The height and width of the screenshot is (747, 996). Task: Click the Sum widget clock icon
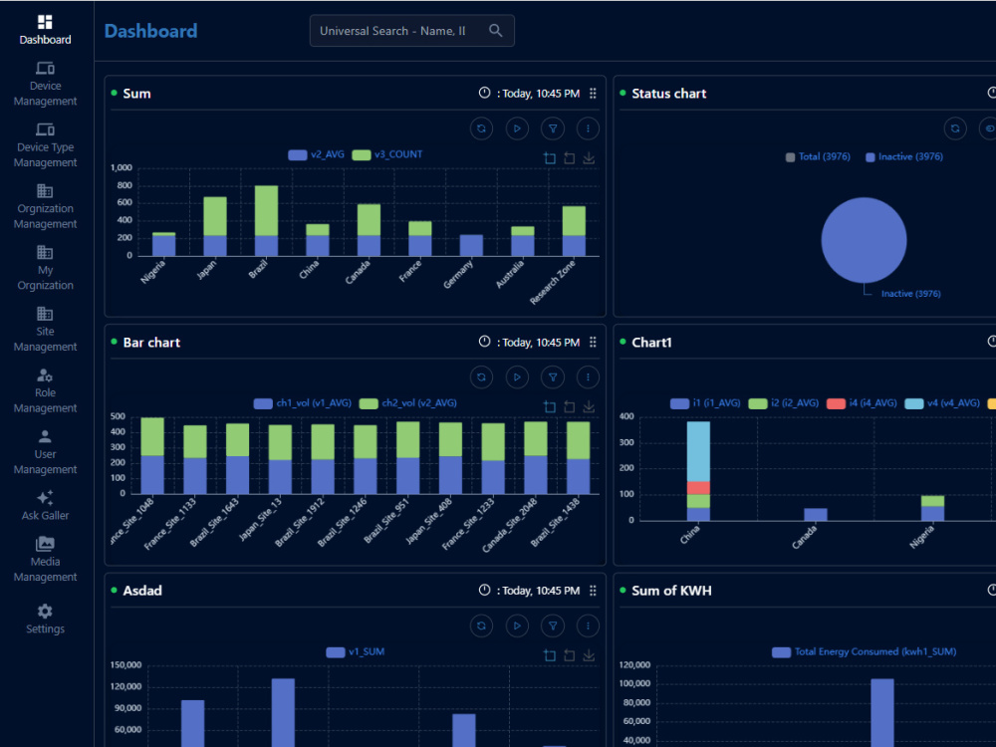click(484, 93)
